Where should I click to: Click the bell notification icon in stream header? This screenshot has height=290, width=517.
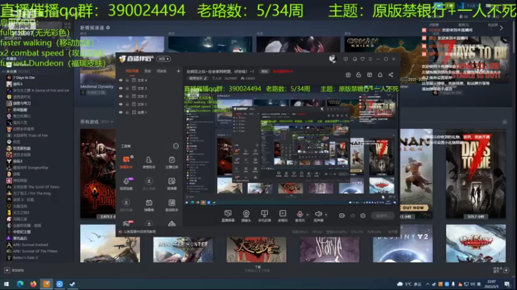point(380,75)
